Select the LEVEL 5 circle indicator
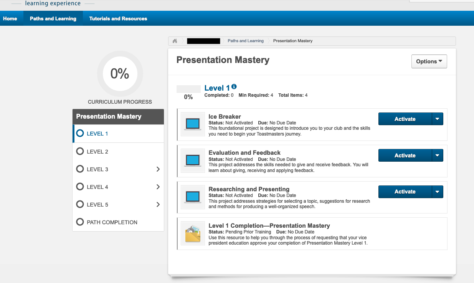Viewport: 474px width, 283px height. click(80, 204)
